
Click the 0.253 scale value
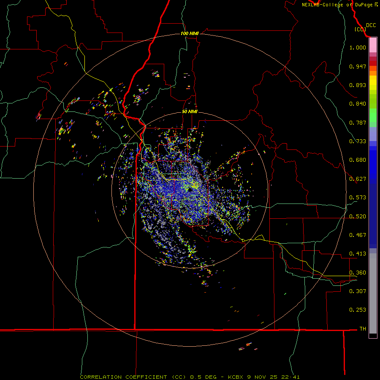(358, 310)
